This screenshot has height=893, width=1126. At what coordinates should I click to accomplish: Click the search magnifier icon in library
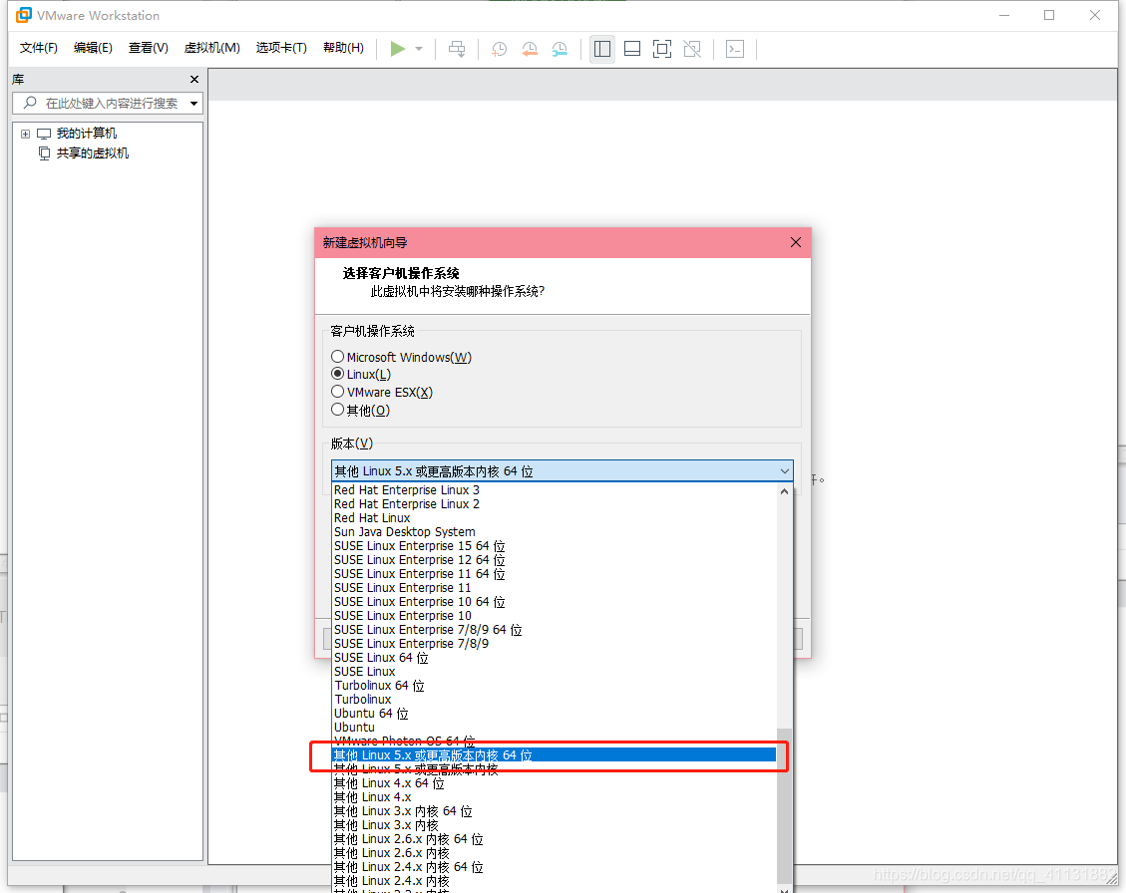30,103
